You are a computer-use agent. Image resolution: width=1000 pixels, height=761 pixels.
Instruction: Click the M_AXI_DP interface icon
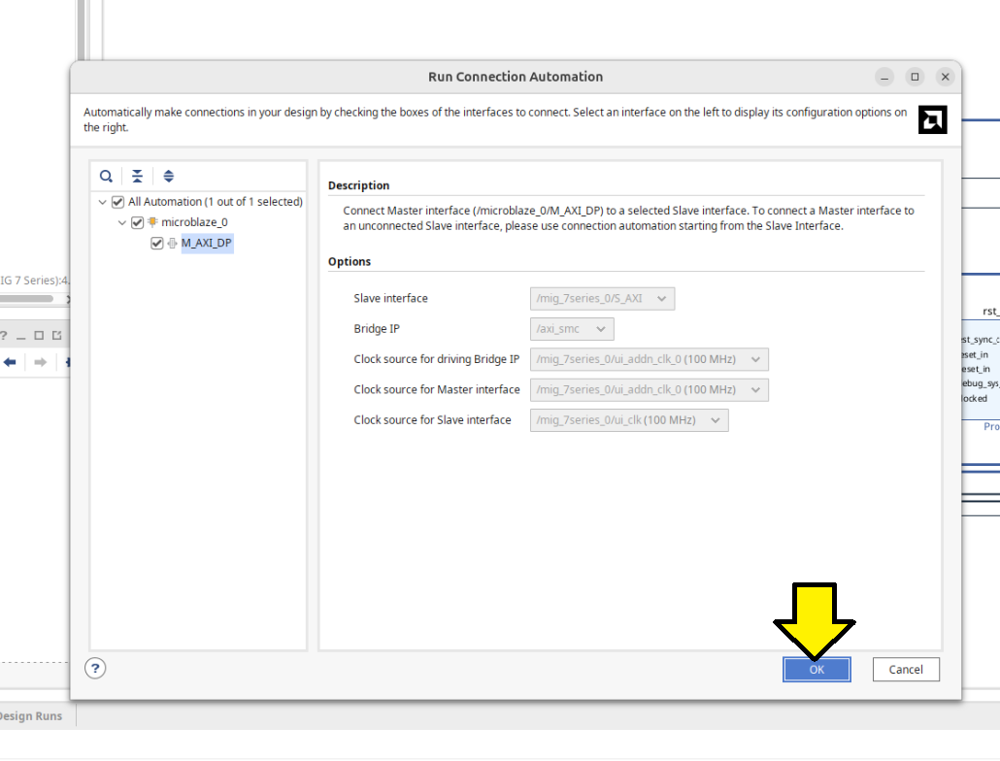173,244
